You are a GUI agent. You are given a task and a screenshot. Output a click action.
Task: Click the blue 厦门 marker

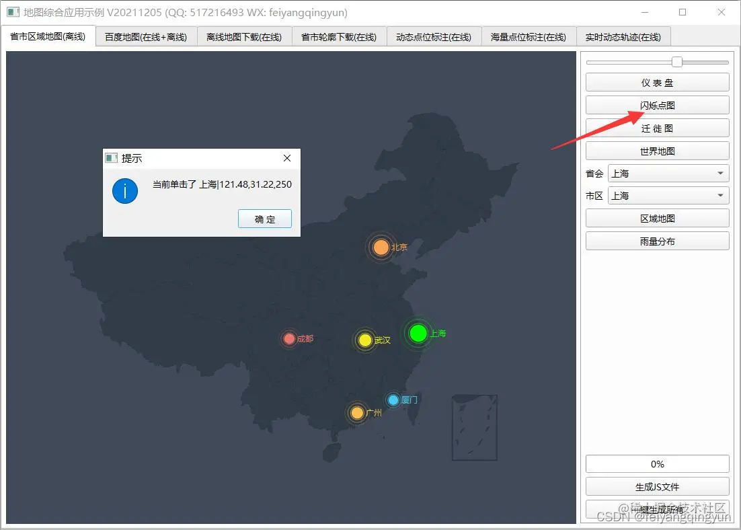393,399
